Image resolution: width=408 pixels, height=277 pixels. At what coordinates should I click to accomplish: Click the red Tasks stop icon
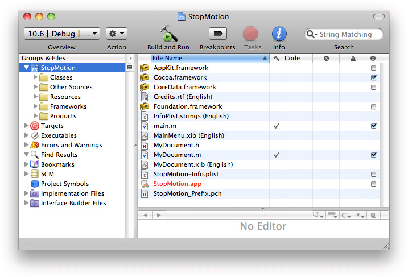point(250,34)
